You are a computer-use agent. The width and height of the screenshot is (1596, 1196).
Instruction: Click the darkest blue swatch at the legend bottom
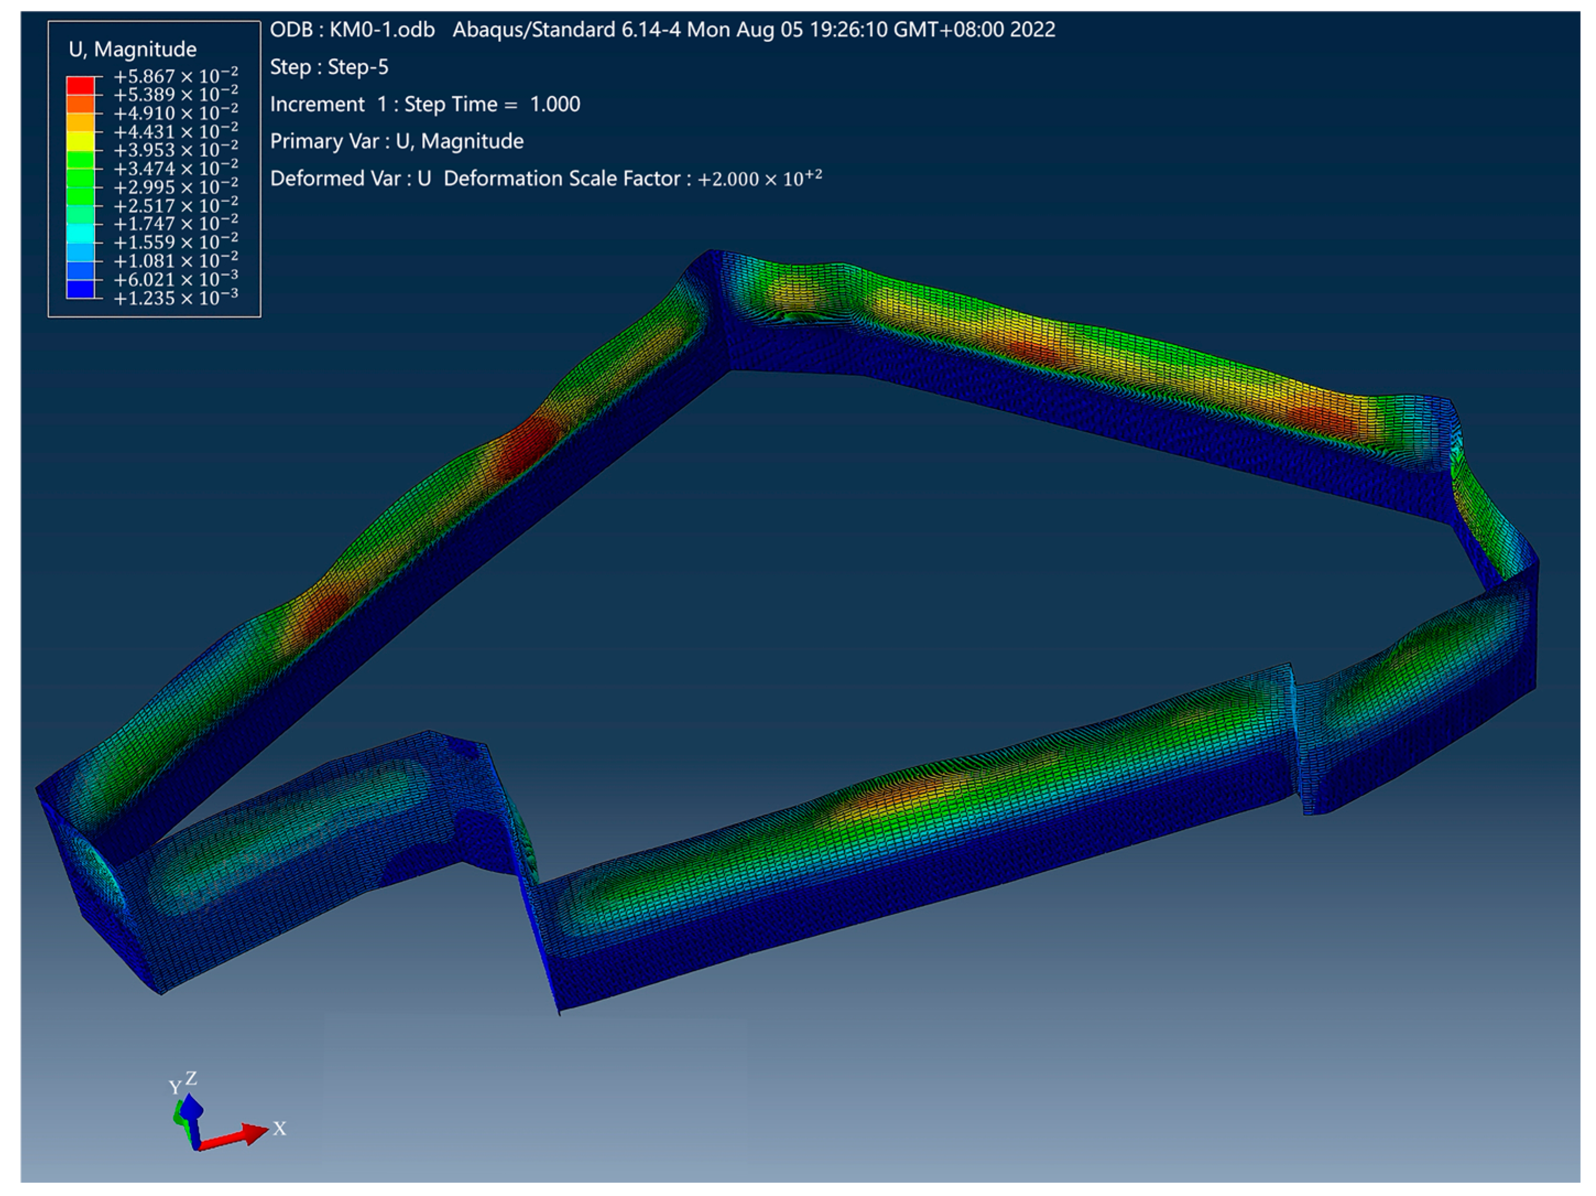click(x=80, y=289)
